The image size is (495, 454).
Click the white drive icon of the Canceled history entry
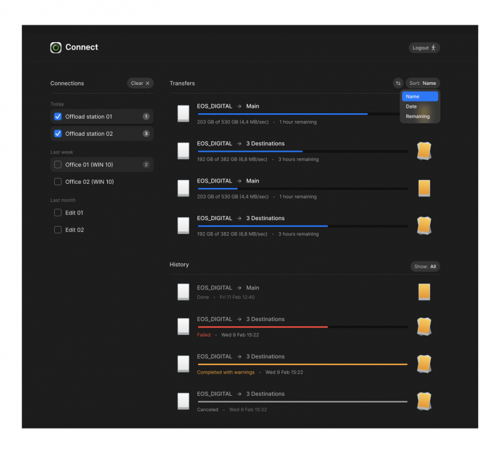pyautogui.click(x=183, y=401)
